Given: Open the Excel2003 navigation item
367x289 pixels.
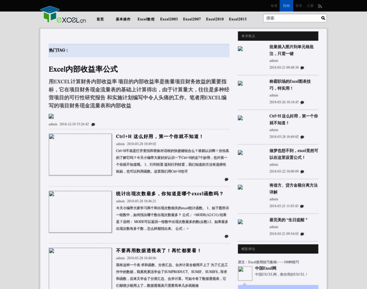Looking at the screenshot, I should (169, 19).
